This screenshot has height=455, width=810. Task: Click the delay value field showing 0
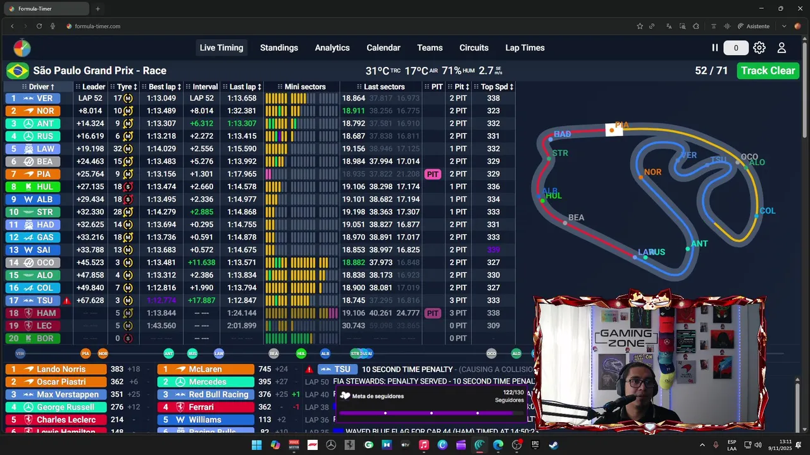click(735, 48)
